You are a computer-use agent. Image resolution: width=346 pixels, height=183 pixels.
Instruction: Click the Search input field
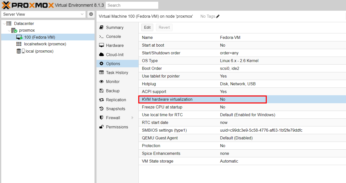[x=132, y=5]
